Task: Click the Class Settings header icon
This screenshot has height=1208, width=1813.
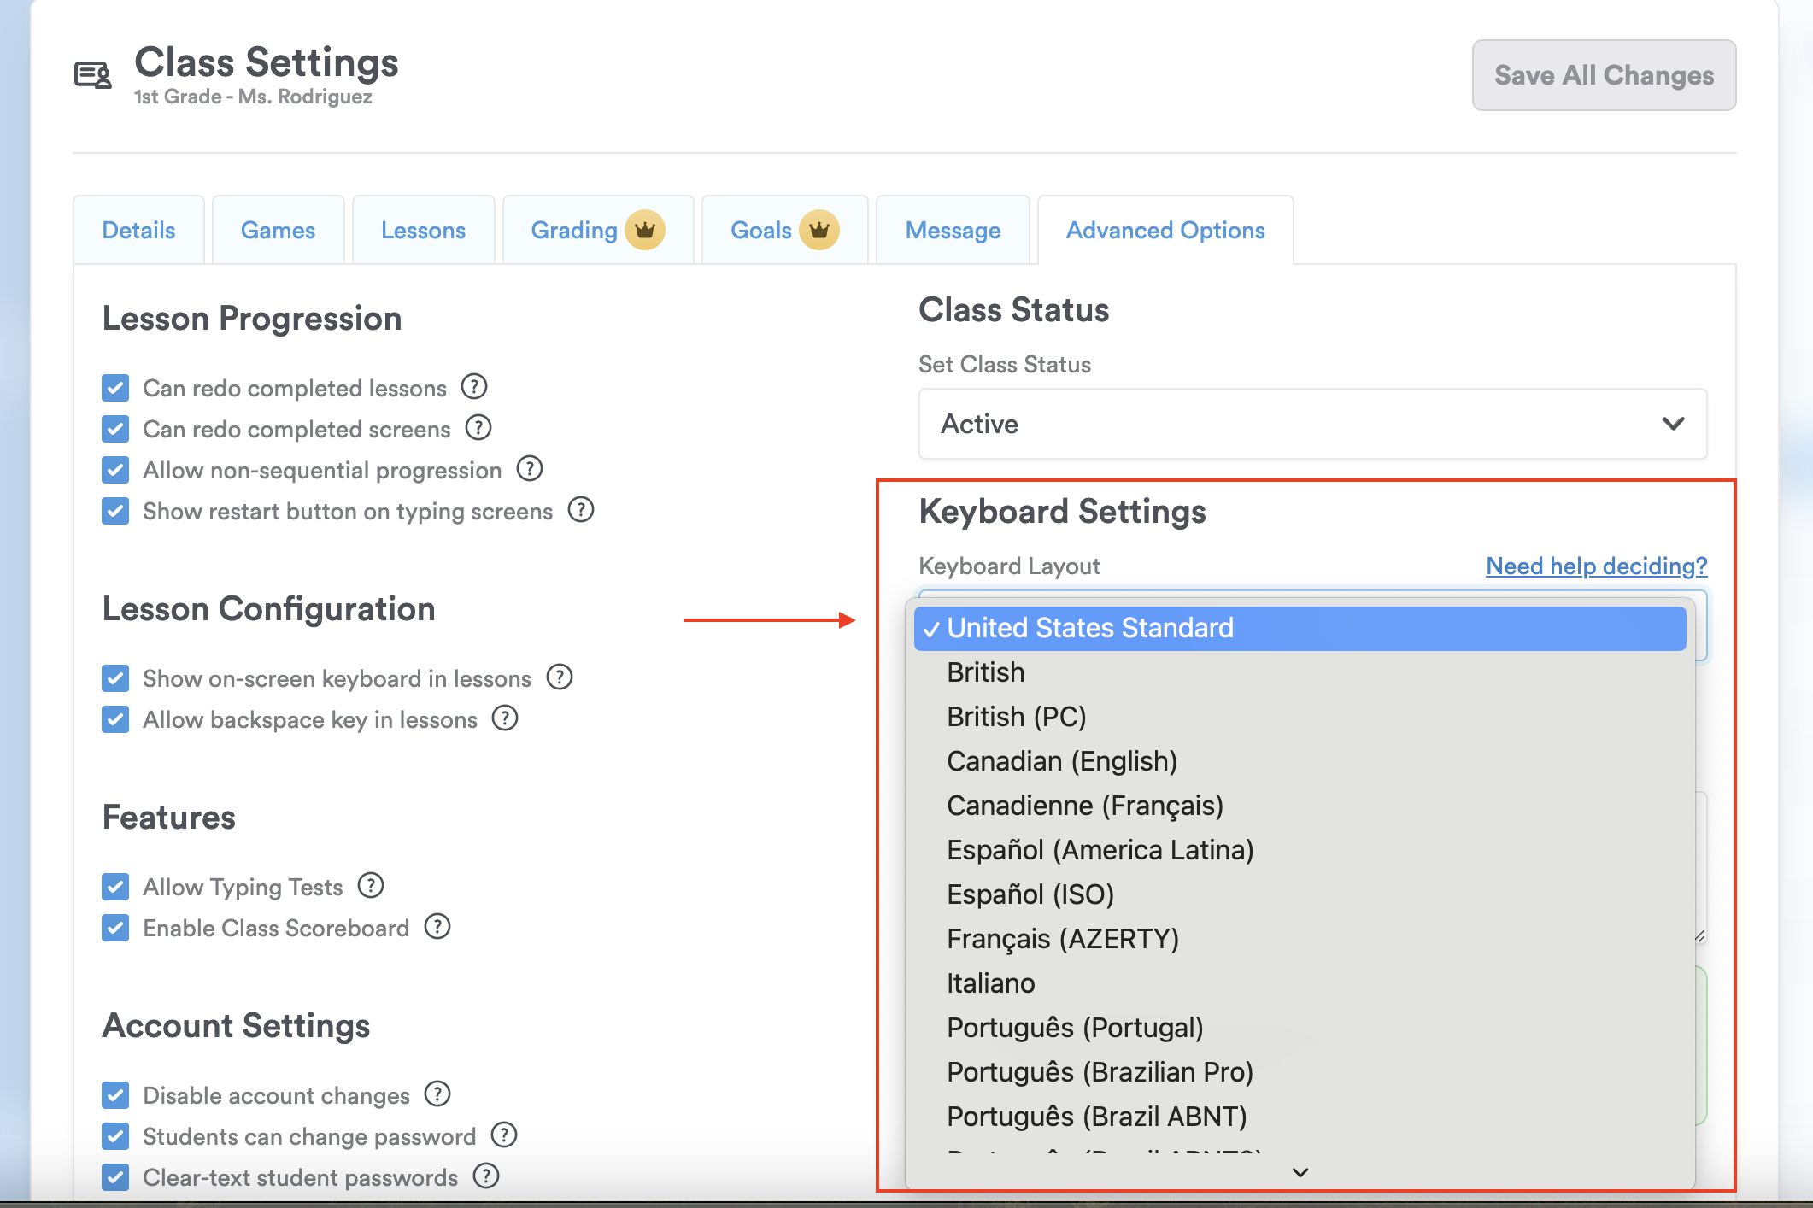Action: coord(93,75)
